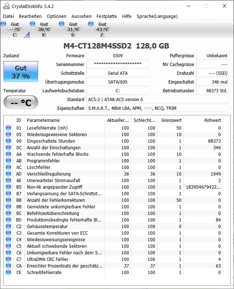Click status icon of Anzahl der Einschaltungen

tap(8, 147)
